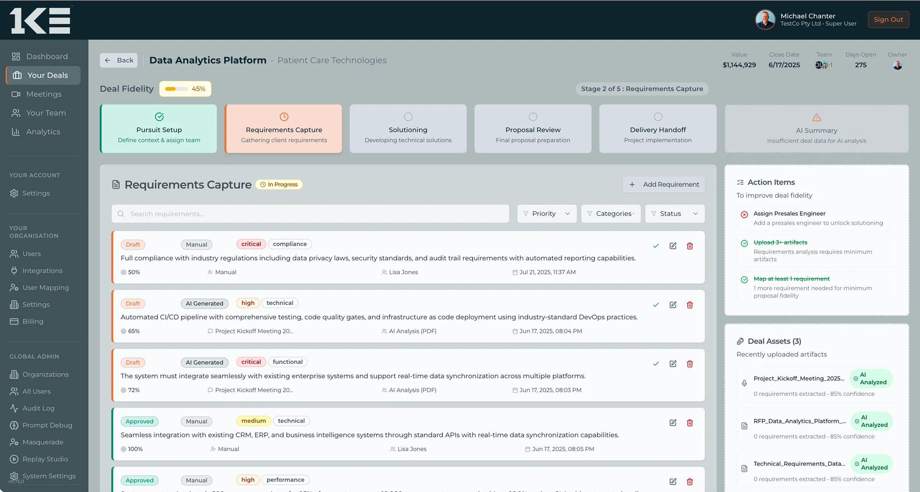
Task: Click the Action Items checklist icon
Action: coord(740,182)
